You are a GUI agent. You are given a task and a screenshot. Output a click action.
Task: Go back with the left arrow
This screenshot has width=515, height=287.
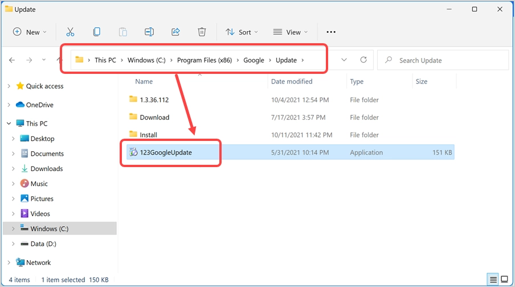pyautogui.click(x=12, y=60)
